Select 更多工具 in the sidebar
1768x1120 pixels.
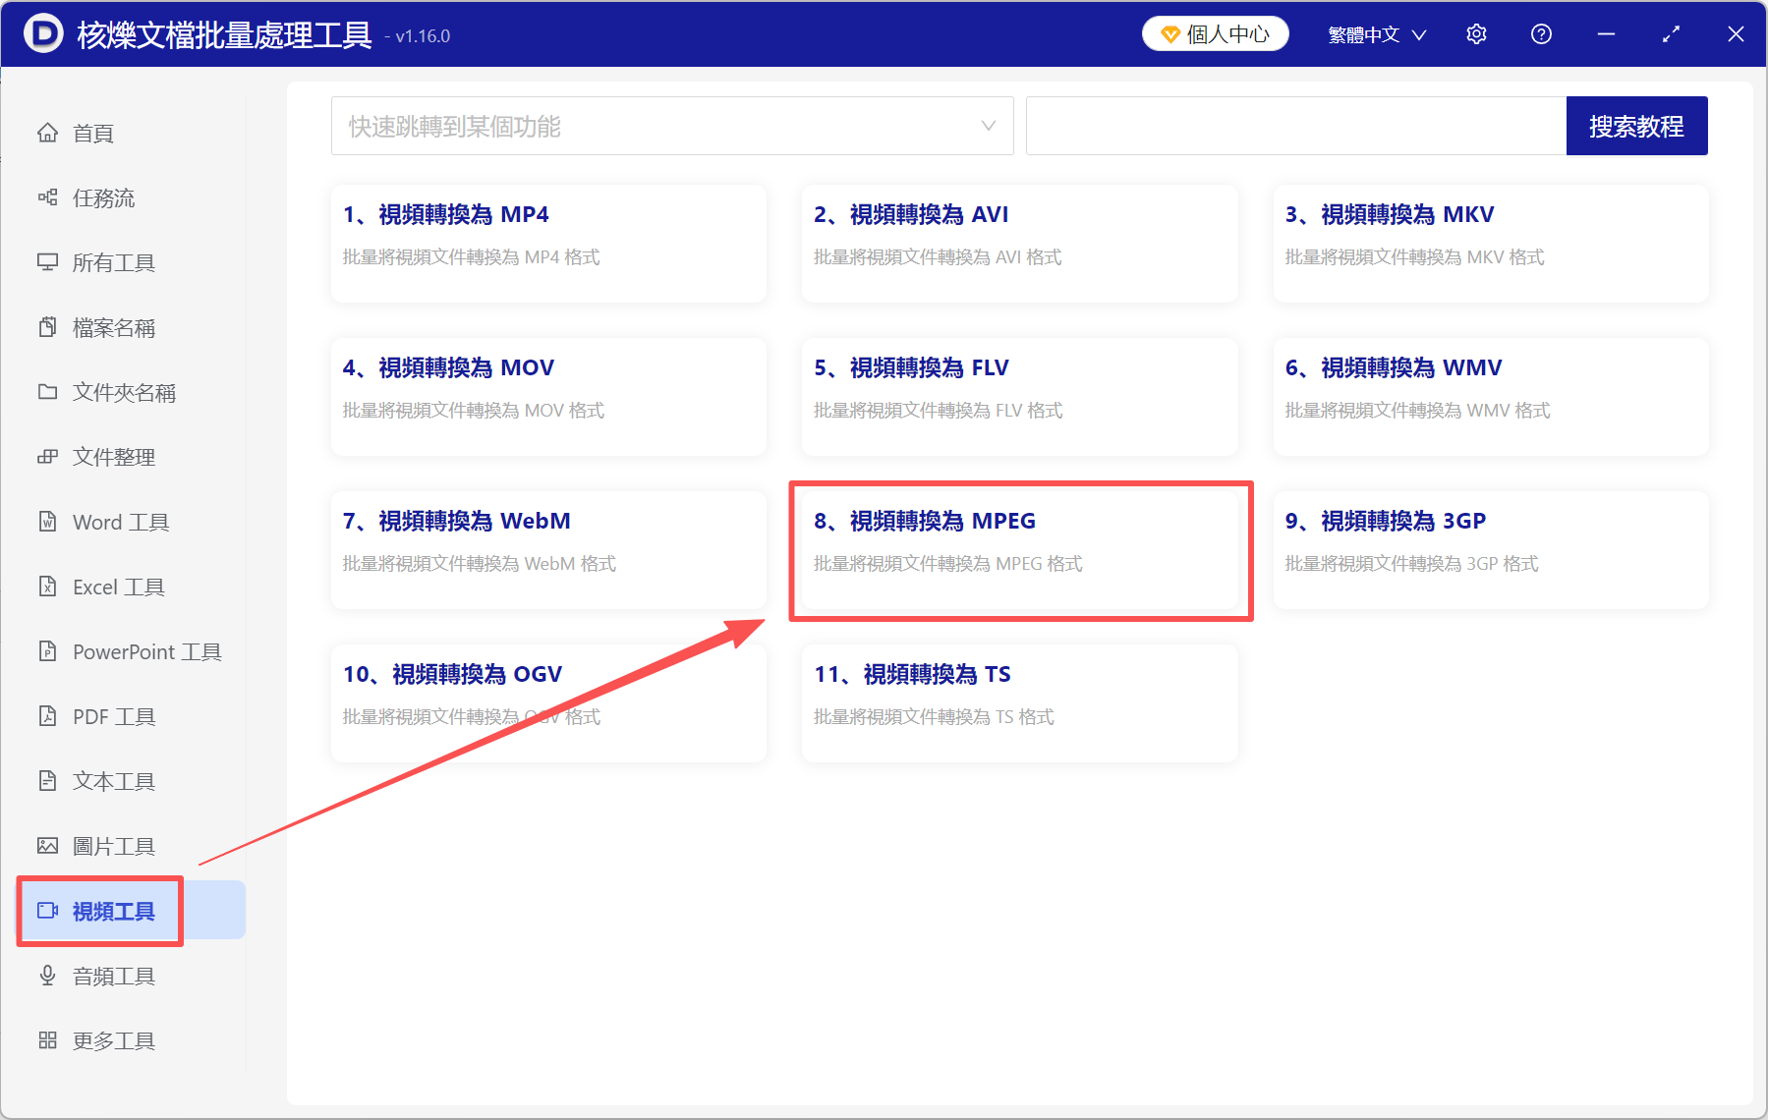(x=132, y=1040)
